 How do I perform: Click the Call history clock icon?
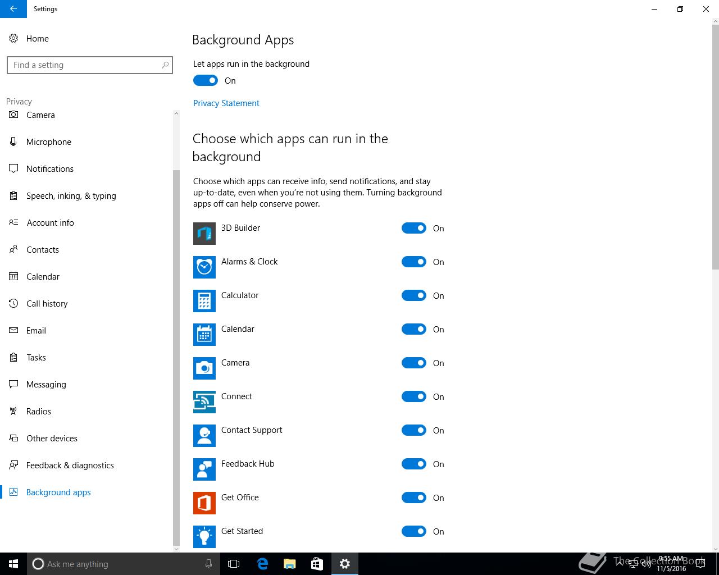click(13, 304)
